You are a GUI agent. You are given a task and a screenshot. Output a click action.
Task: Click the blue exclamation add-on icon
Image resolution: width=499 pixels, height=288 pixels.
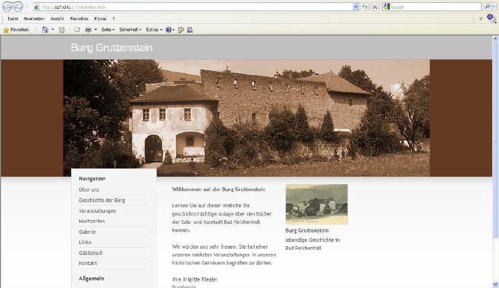(491, 18)
